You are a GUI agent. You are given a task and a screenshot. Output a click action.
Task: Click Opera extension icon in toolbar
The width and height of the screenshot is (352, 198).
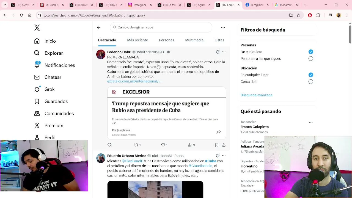tap(310, 15)
